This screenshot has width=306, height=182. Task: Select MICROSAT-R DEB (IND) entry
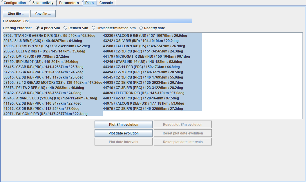coord(146,57)
